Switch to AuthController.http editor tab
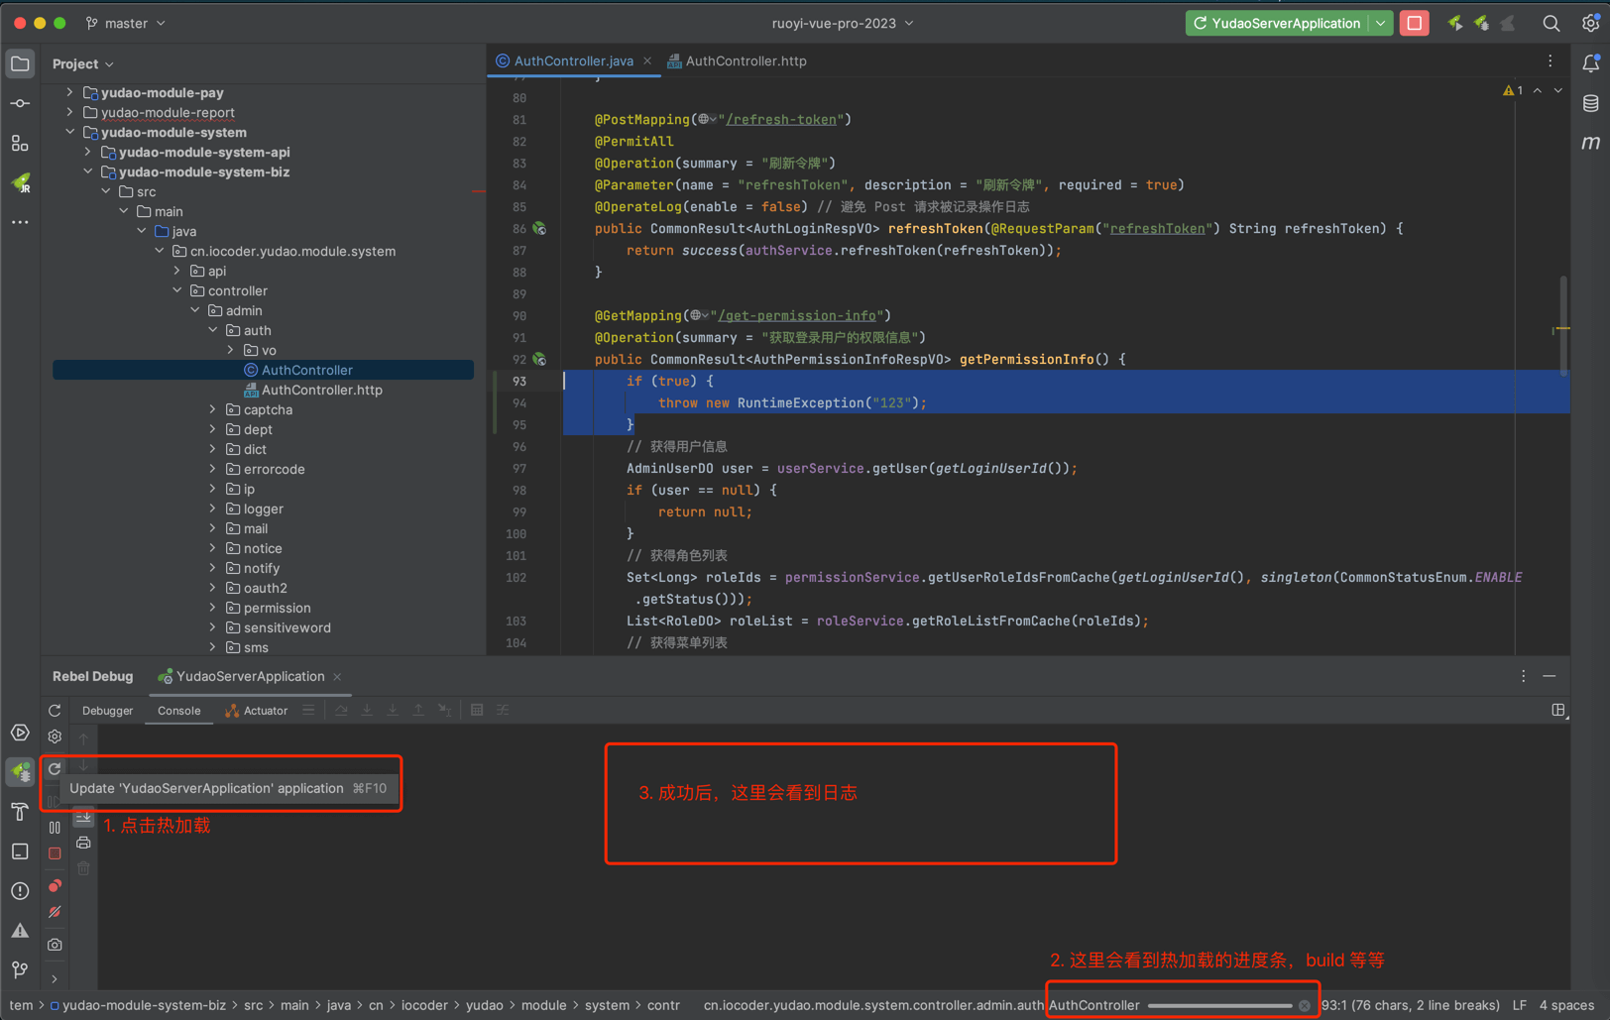Viewport: 1610px width, 1020px height. click(745, 60)
